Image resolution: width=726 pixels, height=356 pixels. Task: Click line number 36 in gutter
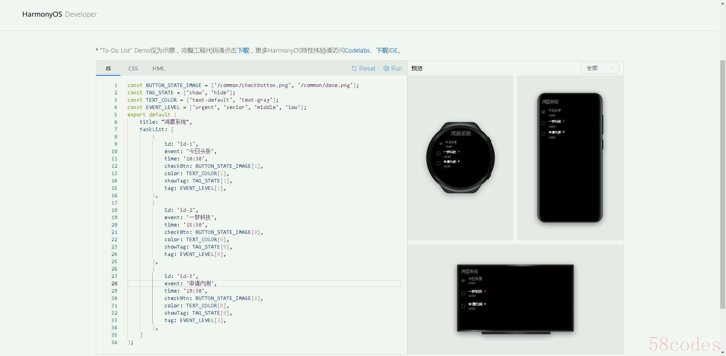(x=114, y=342)
